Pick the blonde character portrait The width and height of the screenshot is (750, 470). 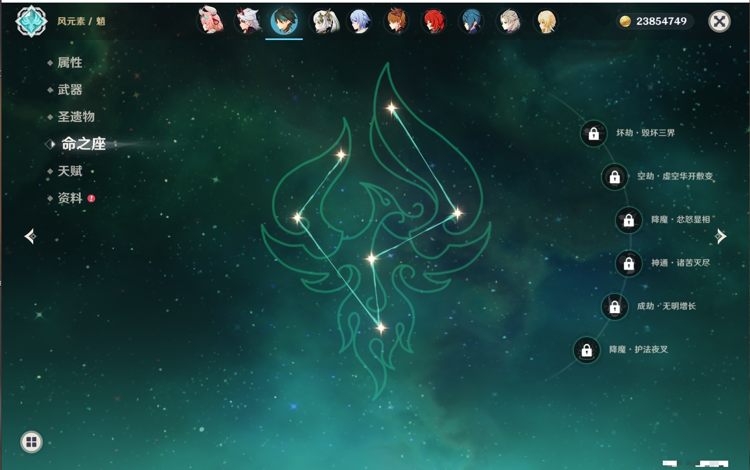coord(546,21)
